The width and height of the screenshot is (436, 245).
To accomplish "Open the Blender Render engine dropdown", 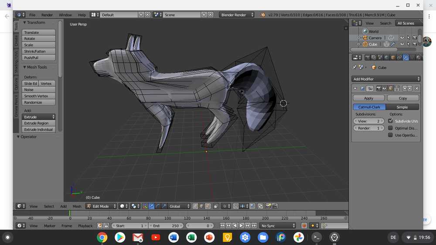I will click(x=237, y=15).
